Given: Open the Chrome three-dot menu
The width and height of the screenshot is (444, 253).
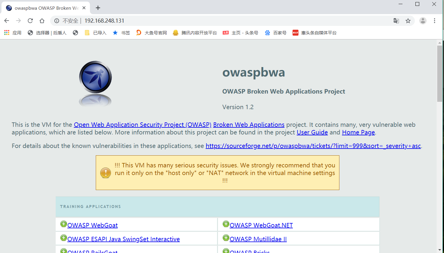Looking at the screenshot, I should (435, 21).
